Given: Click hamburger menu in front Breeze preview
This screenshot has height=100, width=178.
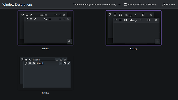Looking at the screenshot, I should click(x=31, y=19).
